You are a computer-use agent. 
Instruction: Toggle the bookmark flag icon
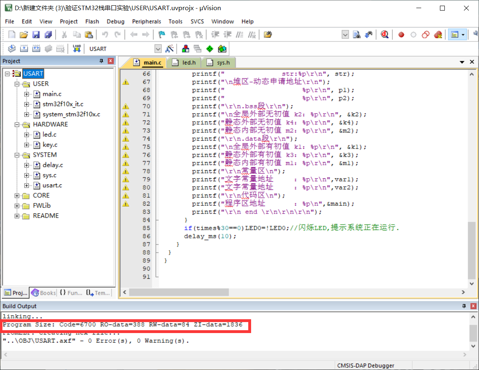tap(162, 35)
